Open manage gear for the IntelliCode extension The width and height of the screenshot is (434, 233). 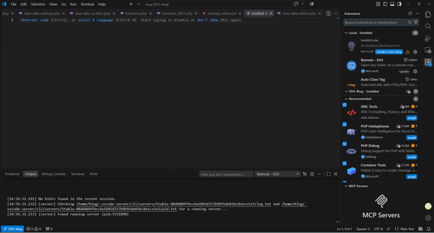[415, 52]
